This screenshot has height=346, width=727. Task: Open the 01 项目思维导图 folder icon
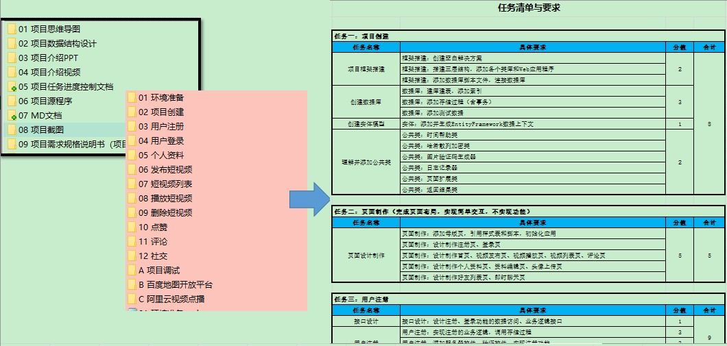pyautogui.click(x=12, y=29)
